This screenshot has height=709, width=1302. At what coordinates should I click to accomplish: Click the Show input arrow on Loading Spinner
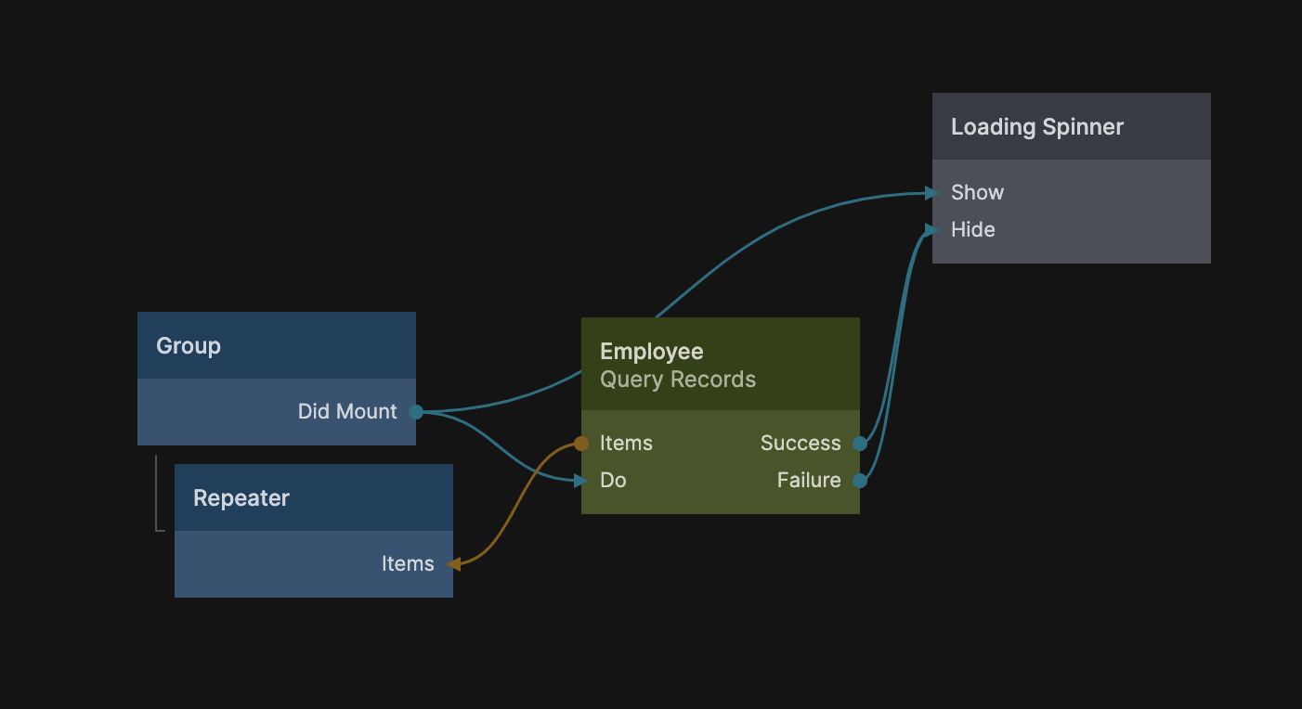point(932,193)
